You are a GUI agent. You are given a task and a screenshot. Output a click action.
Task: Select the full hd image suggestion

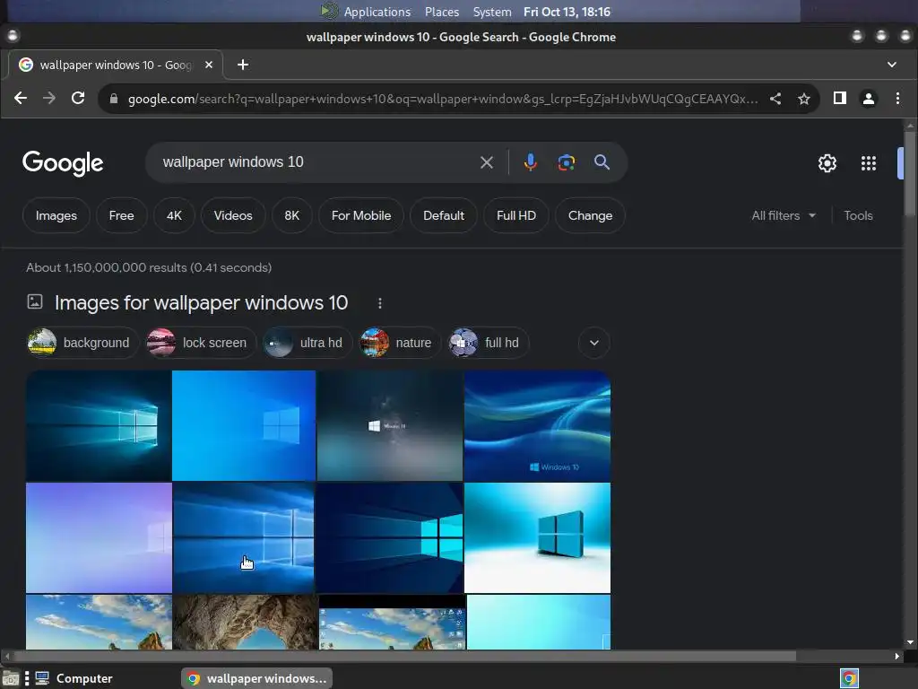click(x=489, y=343)
